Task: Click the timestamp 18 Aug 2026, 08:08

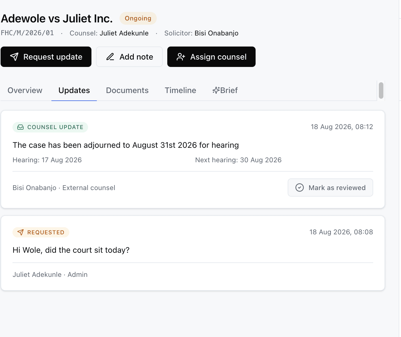Action: (341, 232)
